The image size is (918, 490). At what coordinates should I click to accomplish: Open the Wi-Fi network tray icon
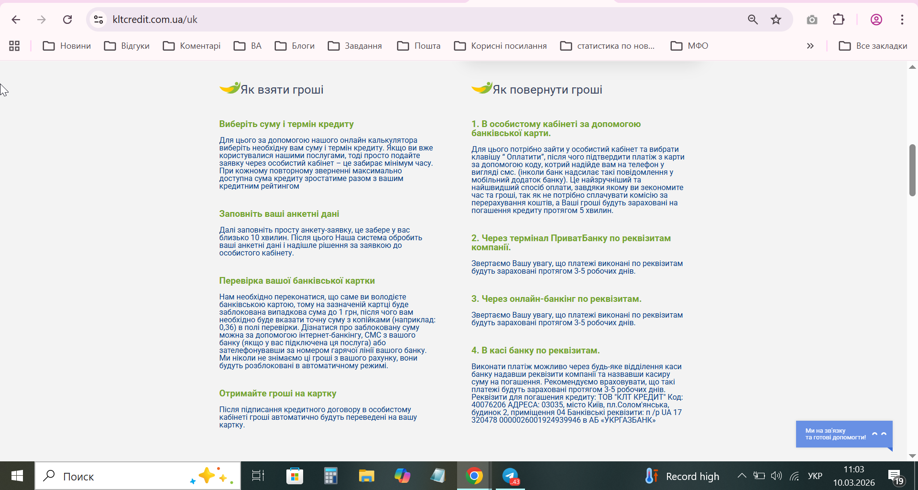795,476
